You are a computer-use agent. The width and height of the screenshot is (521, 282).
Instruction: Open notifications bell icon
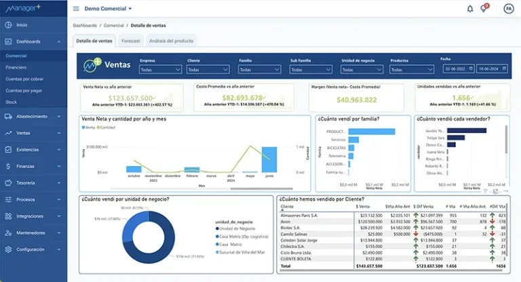pyautogui.click(x=470, y=9)
